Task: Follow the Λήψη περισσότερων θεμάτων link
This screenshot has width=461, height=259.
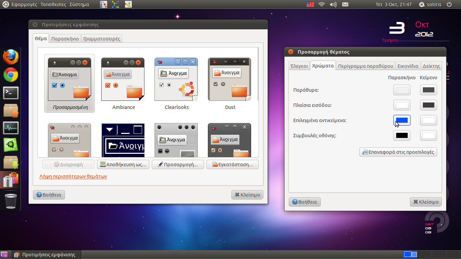Action: [73, 176]
